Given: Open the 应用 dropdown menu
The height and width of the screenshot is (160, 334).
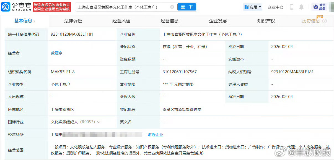Looking at the screenshot, I should [x=252, y=7].
